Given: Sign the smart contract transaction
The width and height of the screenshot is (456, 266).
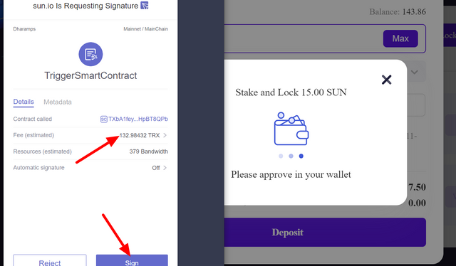Looking at the screenshot, I should pos(132,260).
